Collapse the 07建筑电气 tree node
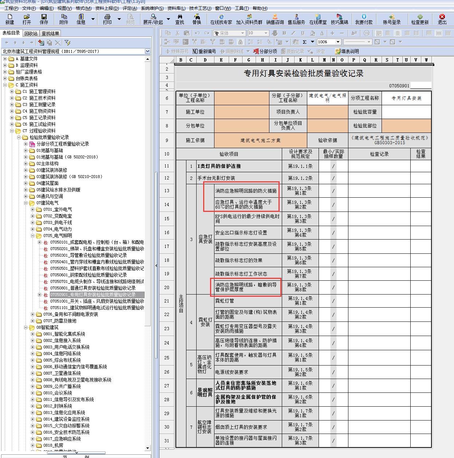The image size is (454, 458). pyautogui.click(x=26, y=203)
